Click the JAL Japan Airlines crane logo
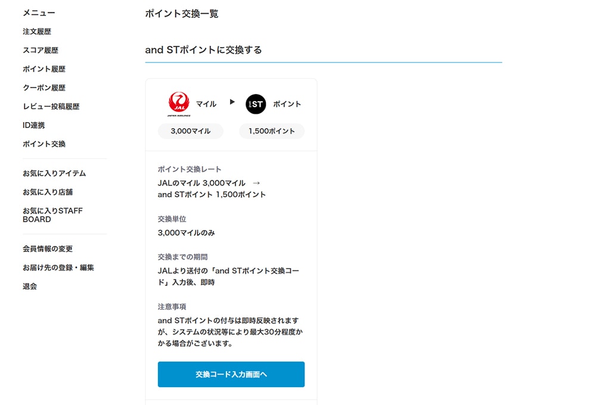This screenshot has height=405, width=596. click(179, 104)
